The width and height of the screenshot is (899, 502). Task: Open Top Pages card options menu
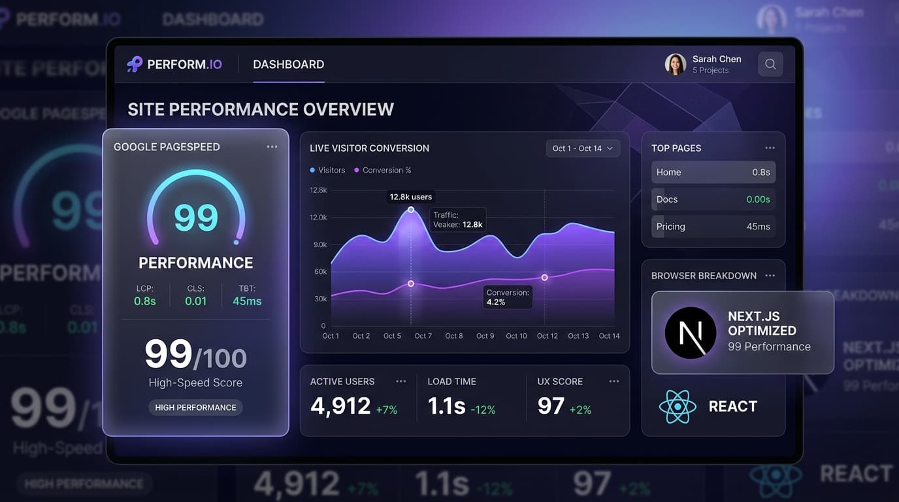coord(770,148)
